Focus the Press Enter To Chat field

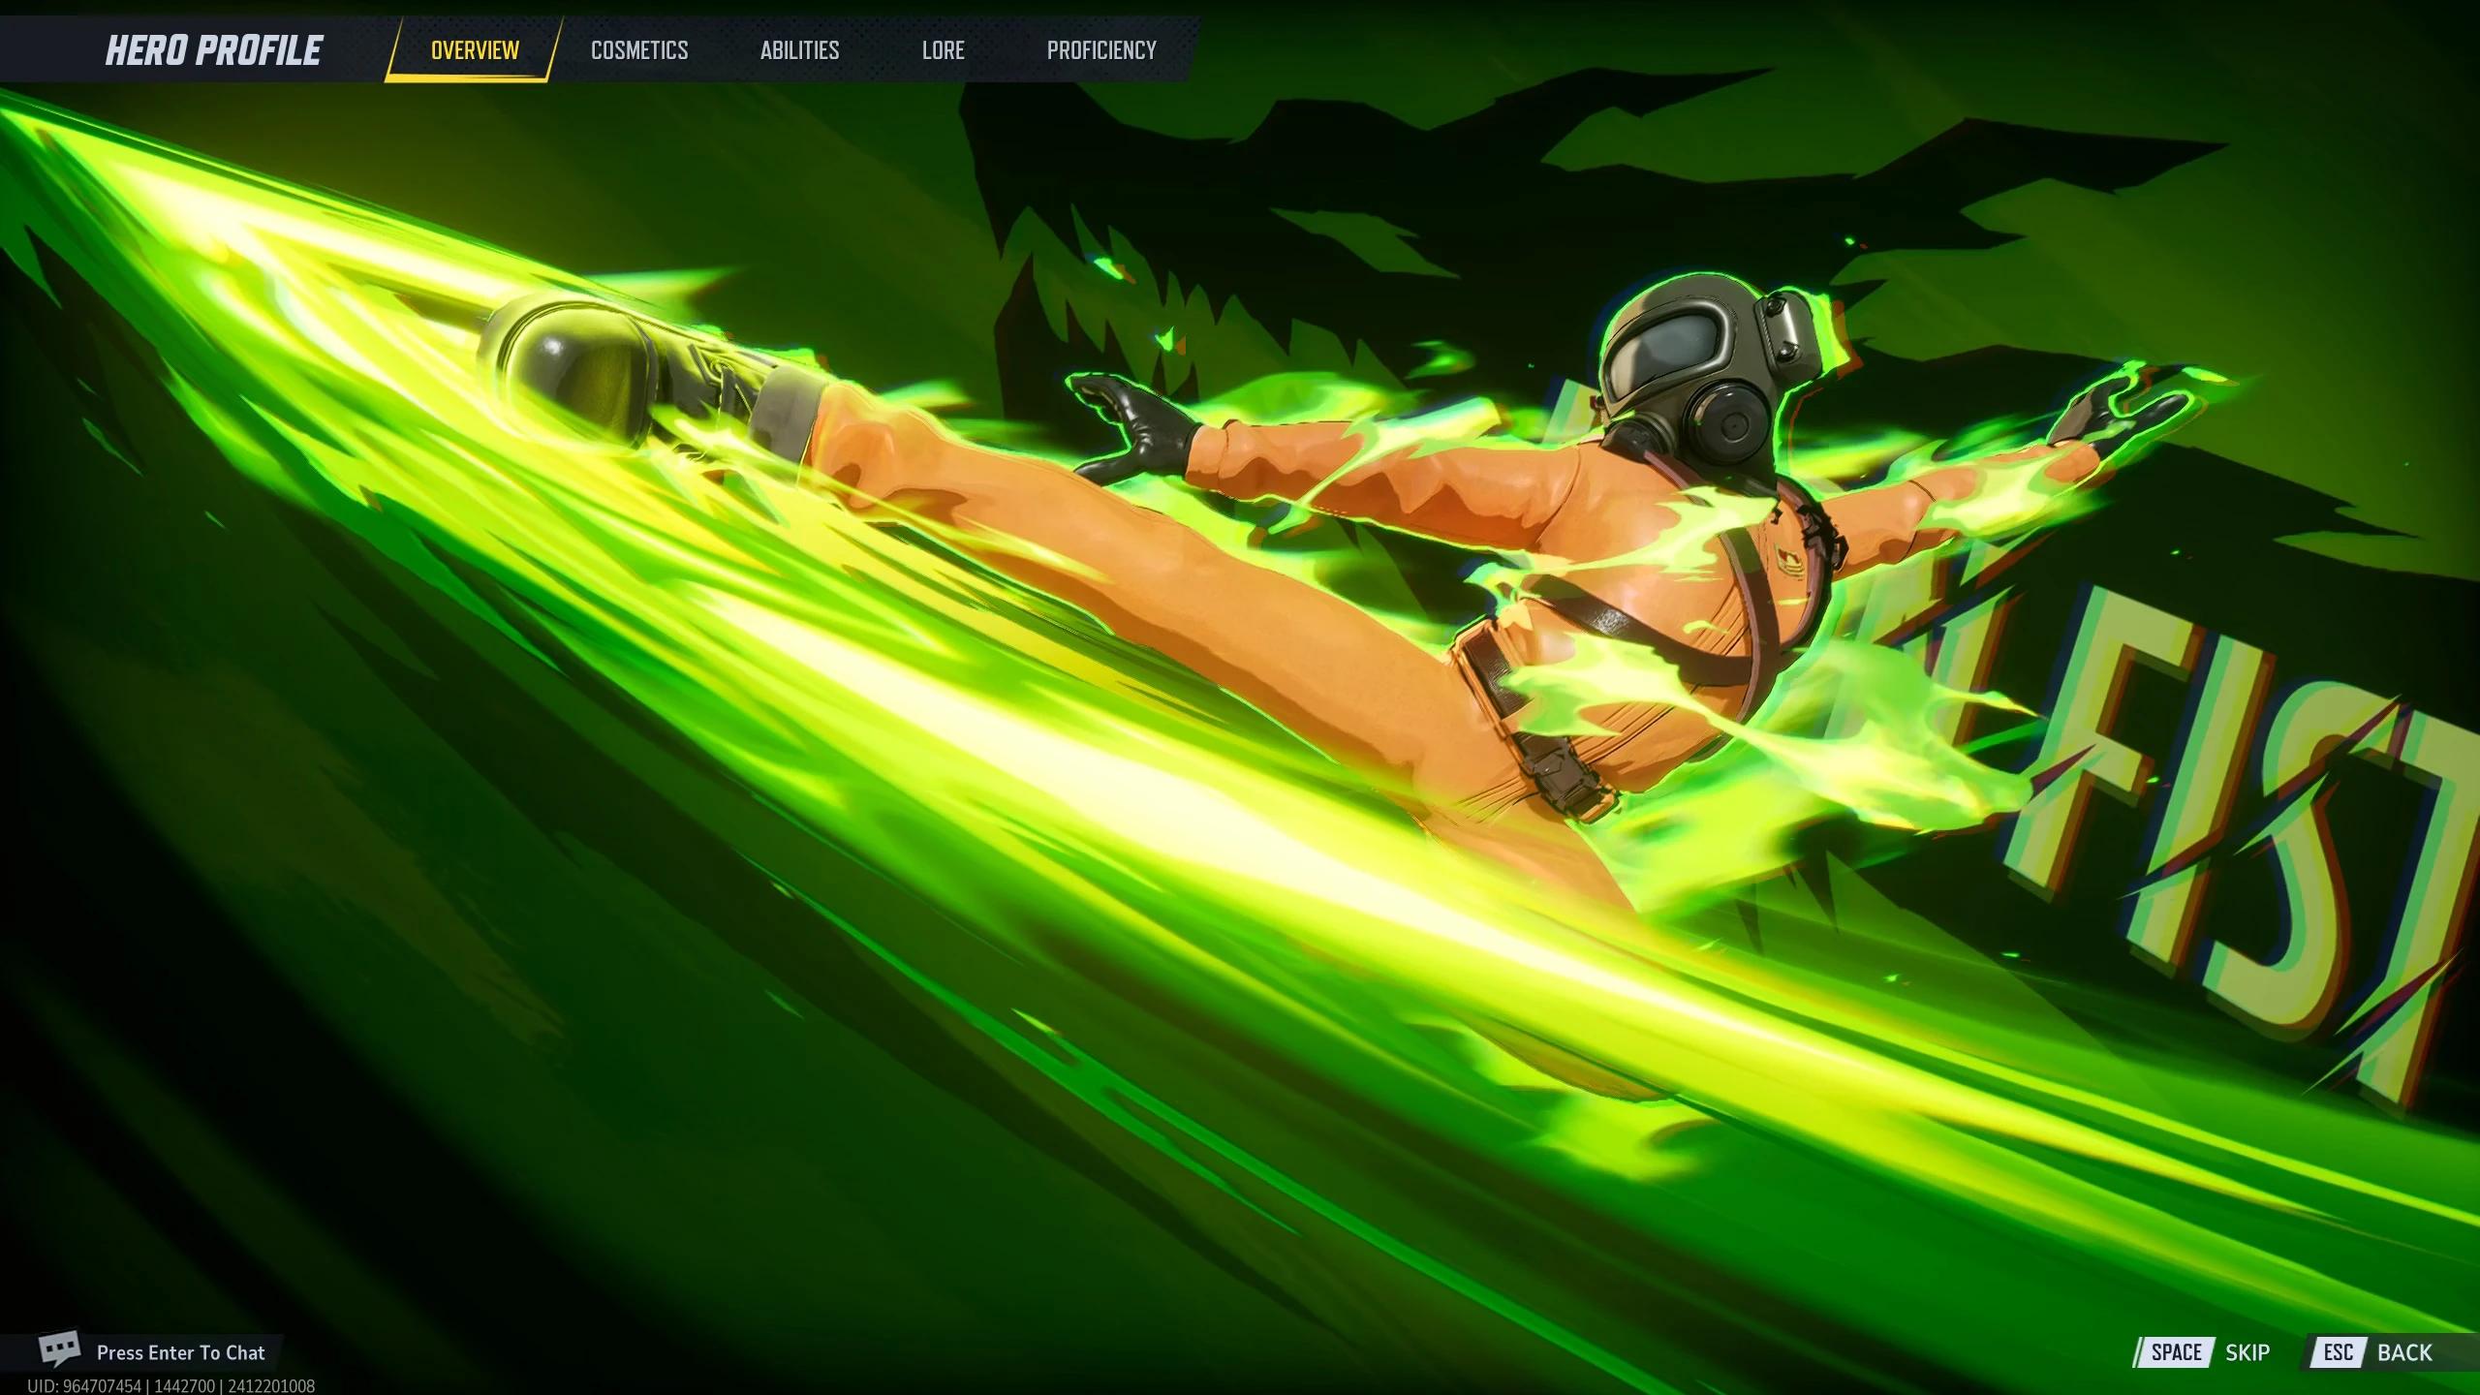(180, 1352)
